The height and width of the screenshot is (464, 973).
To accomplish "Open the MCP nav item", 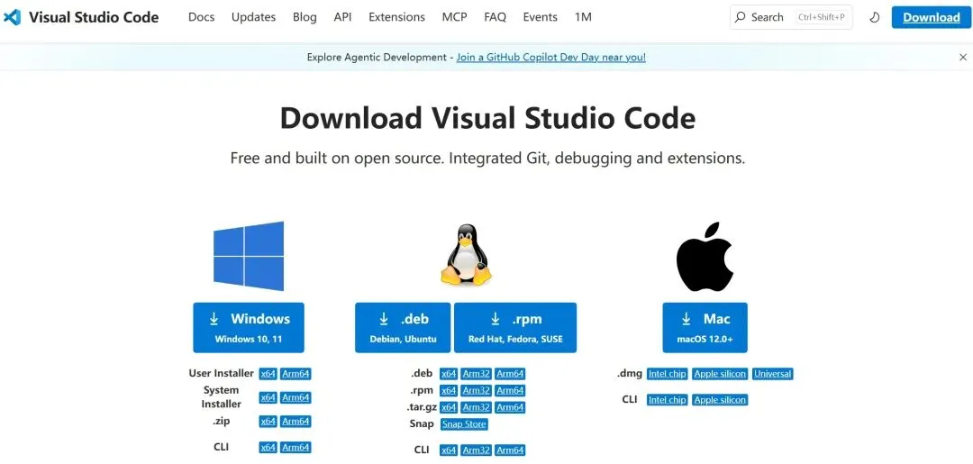I will pos(455,17).
